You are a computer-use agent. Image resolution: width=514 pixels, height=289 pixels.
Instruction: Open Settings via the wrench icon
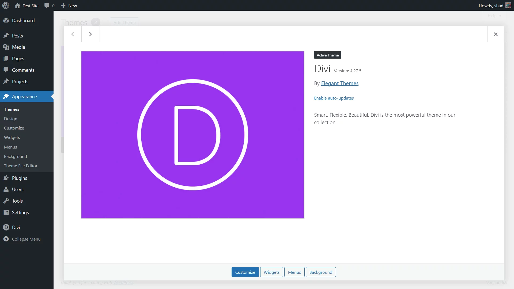click(x=6, y=212)
